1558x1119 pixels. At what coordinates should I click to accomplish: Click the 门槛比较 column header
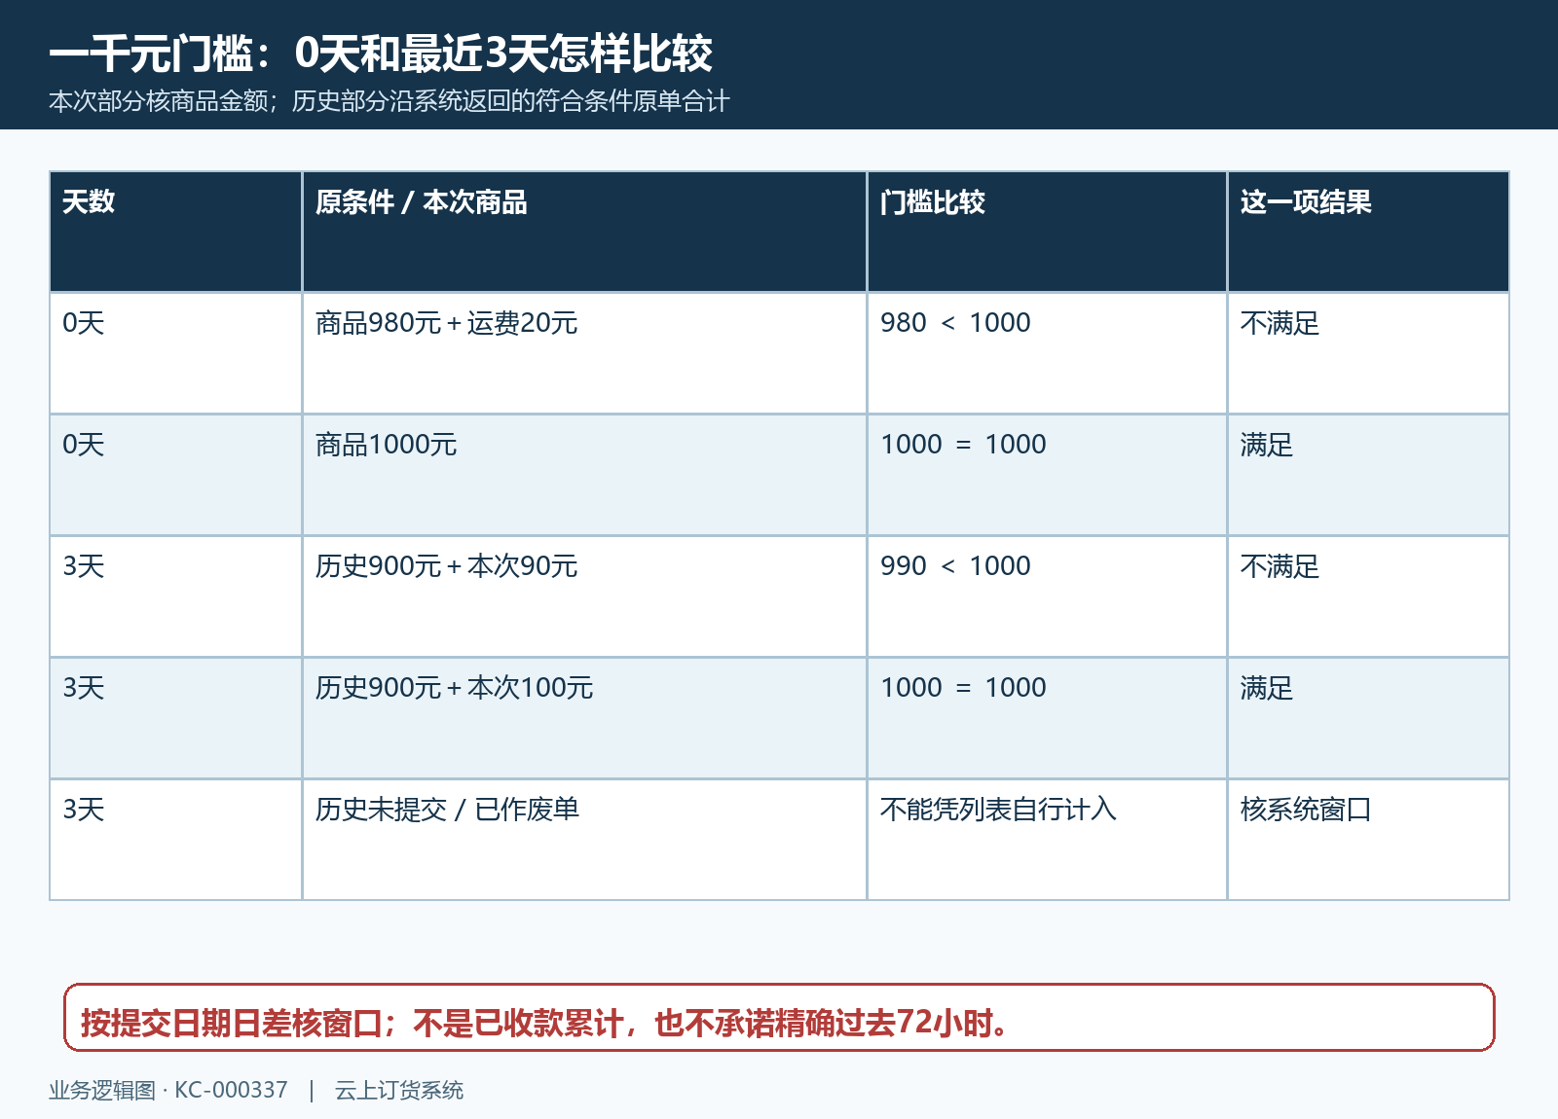1047,232
